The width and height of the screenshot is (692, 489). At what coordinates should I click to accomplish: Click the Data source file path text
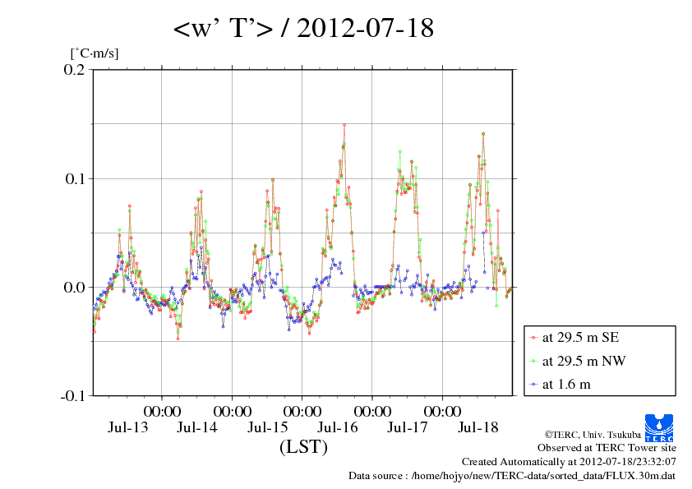pyautogui.click(x=512, y=476)
